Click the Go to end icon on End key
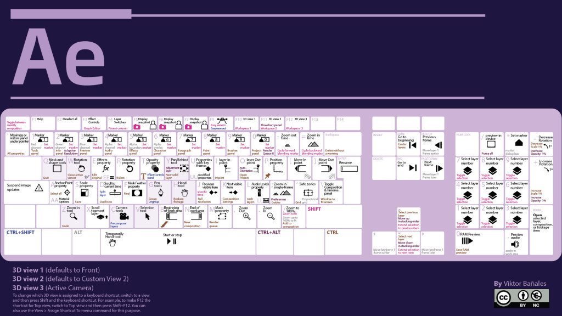The image size is (562, 316). (413, 168)
